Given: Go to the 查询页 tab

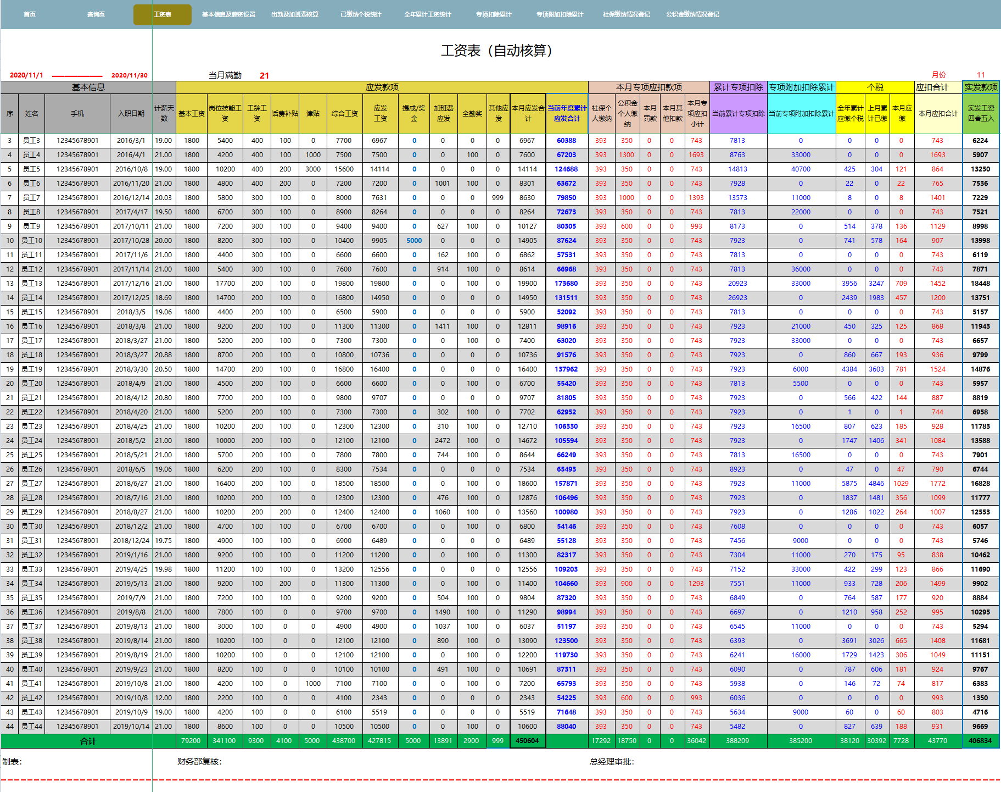Looking at the screenshot, I should pos(96,14).
